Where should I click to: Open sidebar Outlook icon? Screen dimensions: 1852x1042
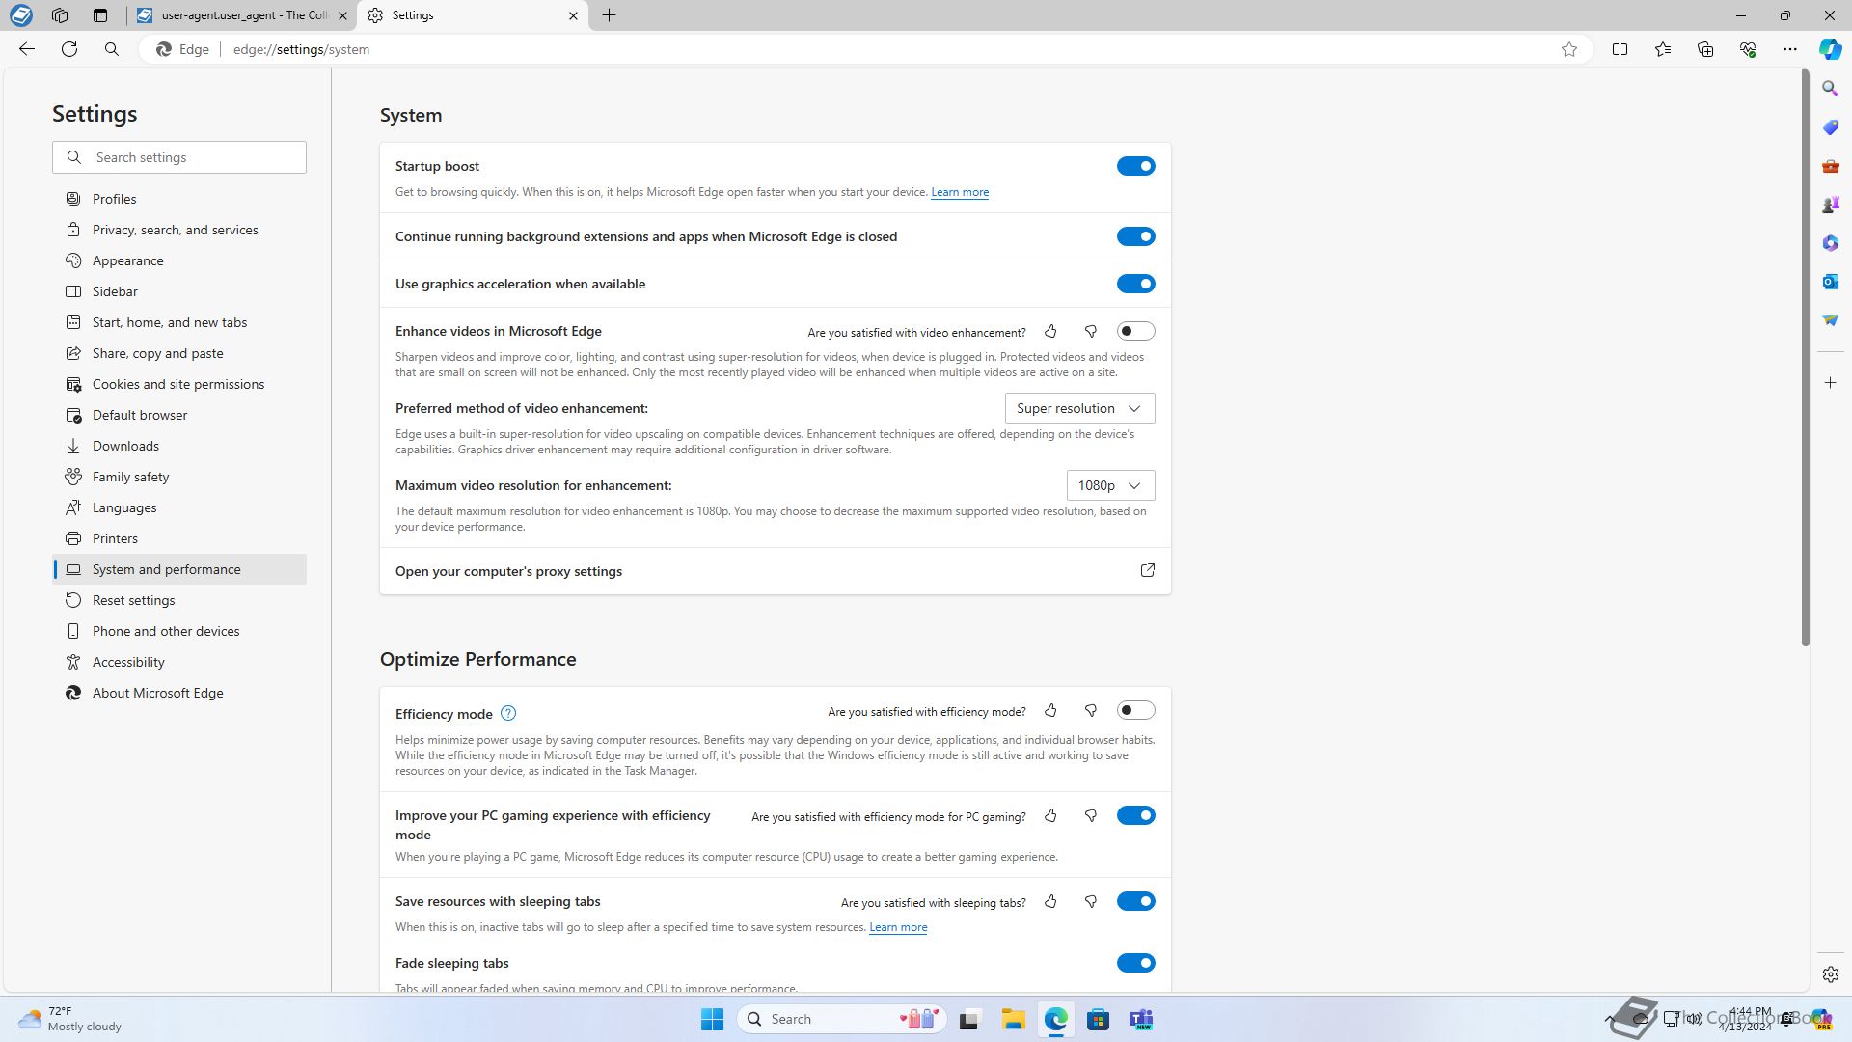click(1830, 282)
